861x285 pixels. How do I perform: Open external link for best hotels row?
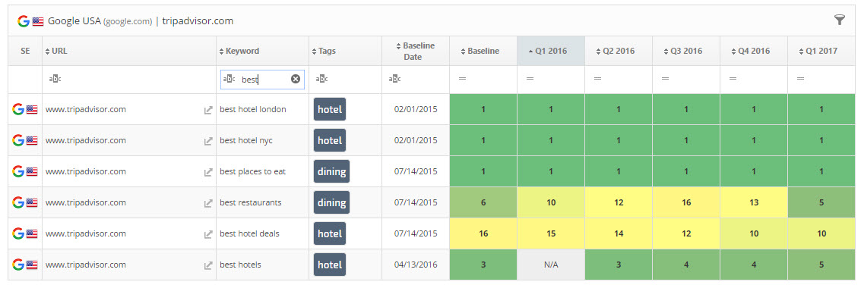pos(208,265)
